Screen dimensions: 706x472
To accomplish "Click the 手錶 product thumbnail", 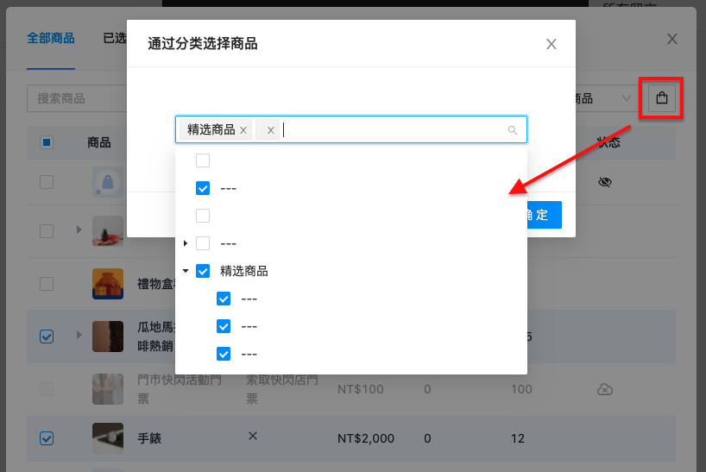I will click(x=108, y=438).
